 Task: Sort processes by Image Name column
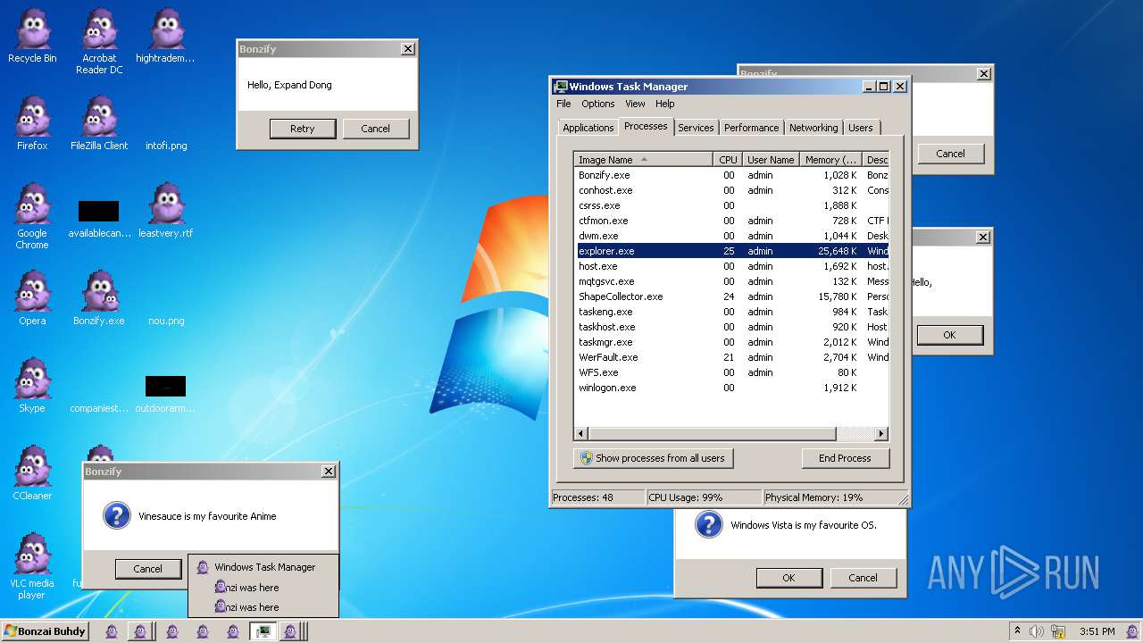643,160
